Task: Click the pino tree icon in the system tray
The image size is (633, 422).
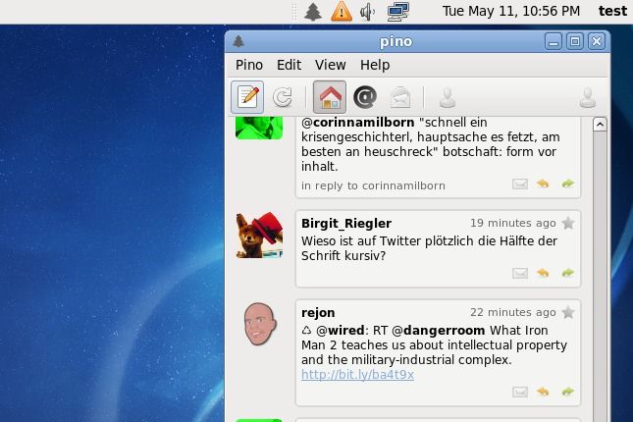Action: [313, 12]
